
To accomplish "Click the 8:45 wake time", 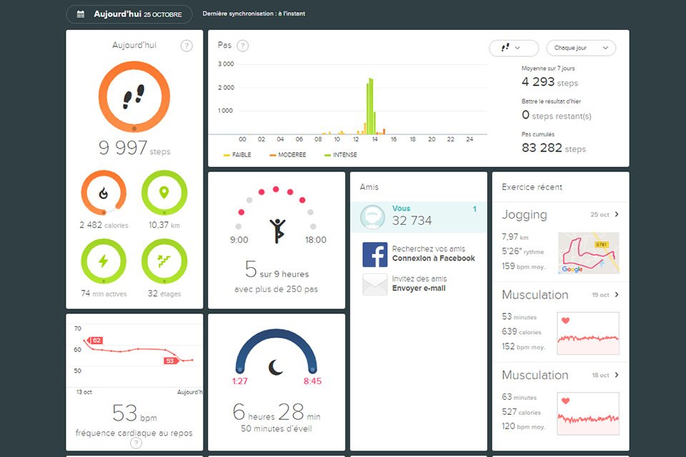I will (x=312, y=381).
